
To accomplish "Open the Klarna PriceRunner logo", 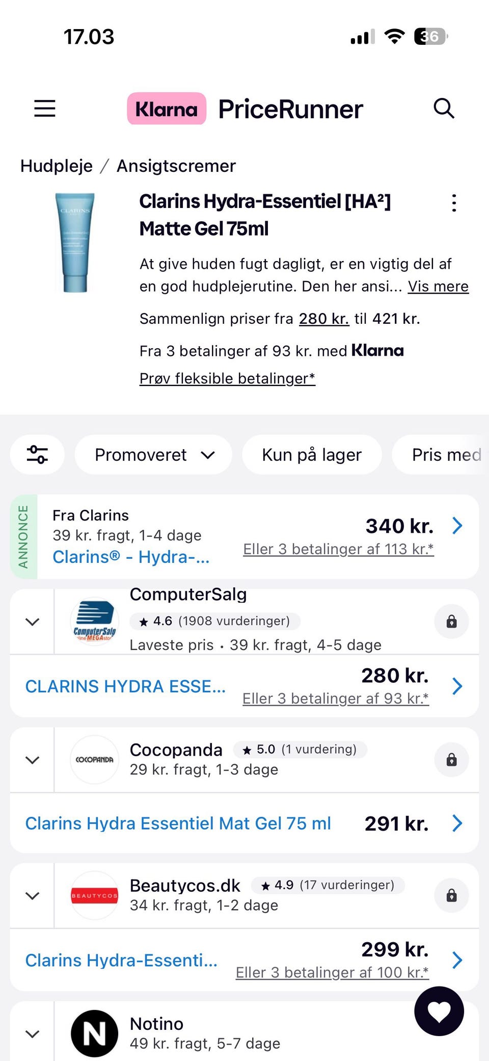I will point(245,109).
